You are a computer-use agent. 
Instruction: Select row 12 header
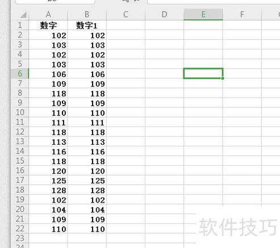pos(20,132)
